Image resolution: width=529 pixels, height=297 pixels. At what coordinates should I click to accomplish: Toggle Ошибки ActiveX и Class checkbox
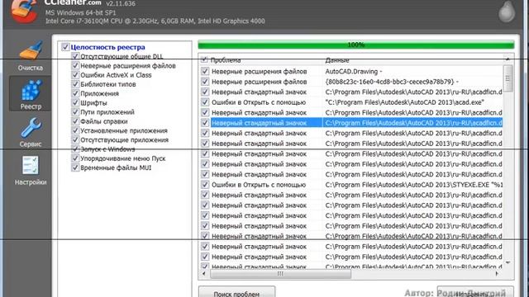[75, 75]
